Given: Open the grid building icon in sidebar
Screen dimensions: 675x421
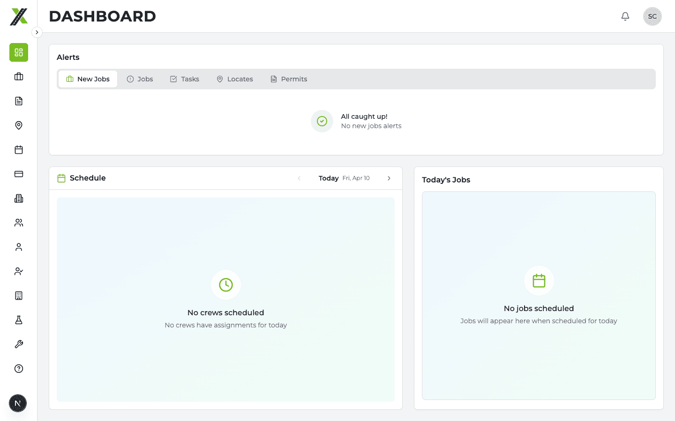Looking at the screenshot, I should coord(19,296).
